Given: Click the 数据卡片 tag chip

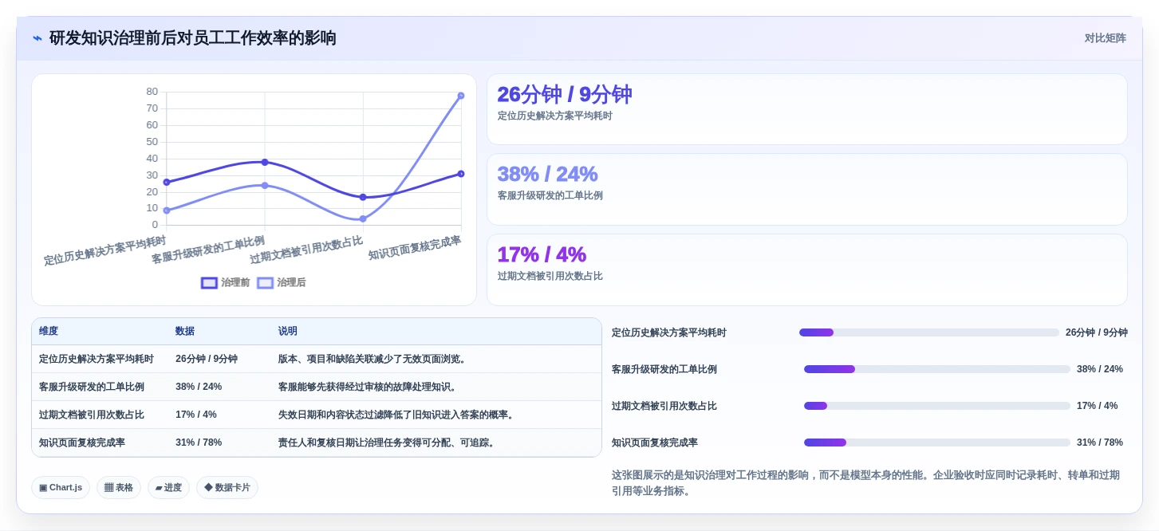Looking at the screenshot, I should pyautogui.click(x=227, y=487).
